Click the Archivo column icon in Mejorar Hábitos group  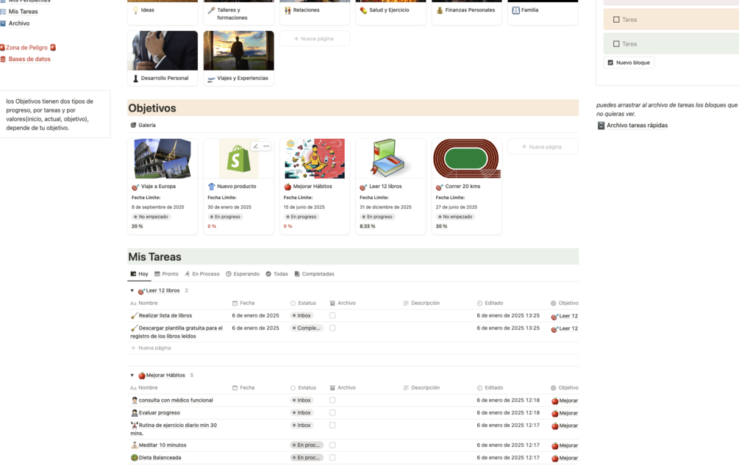[x=332, y=388]
